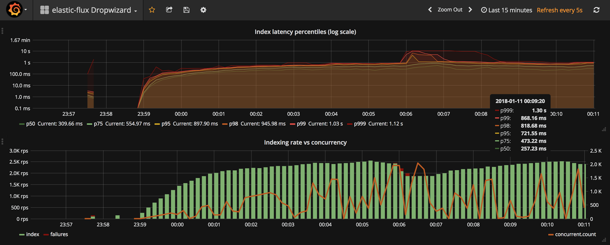Screen dimensions: 610x245
Task: Open the Grafana logo main menu
Action: click(x=14, y=10)
